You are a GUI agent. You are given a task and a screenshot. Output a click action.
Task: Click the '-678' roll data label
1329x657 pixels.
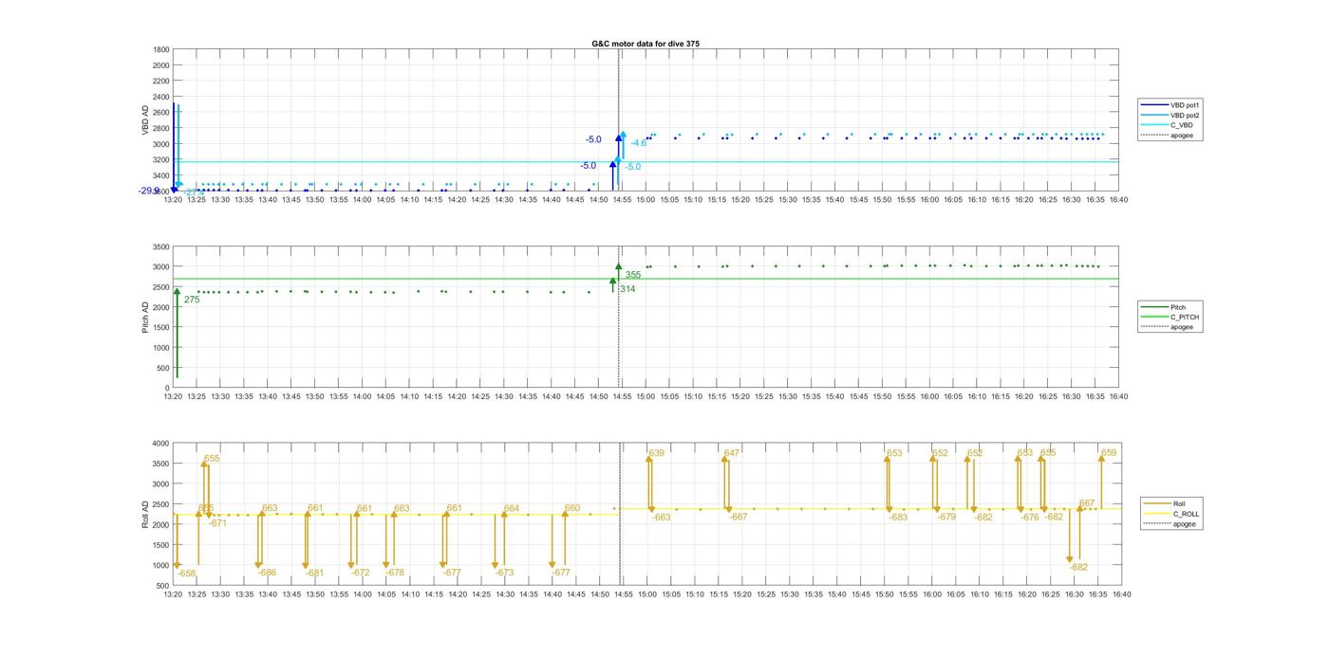394,573
